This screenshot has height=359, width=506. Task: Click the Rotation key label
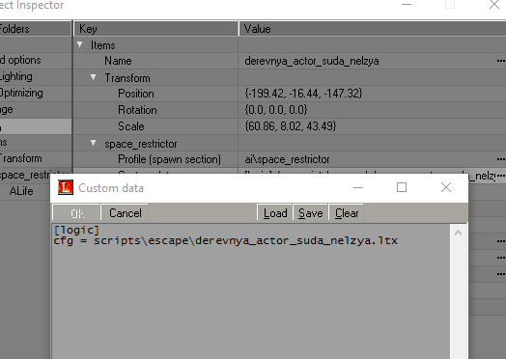[x=137, y=110]
